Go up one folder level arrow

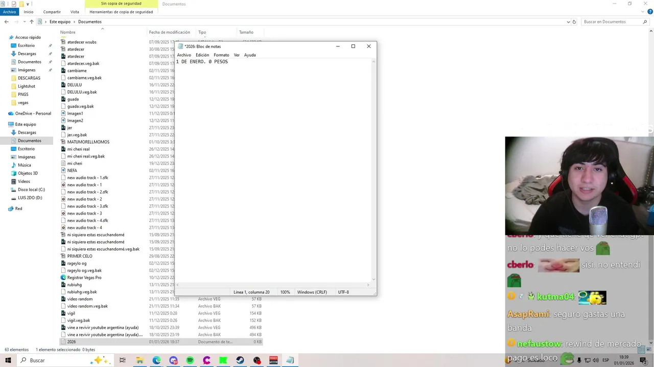point(32,22)
